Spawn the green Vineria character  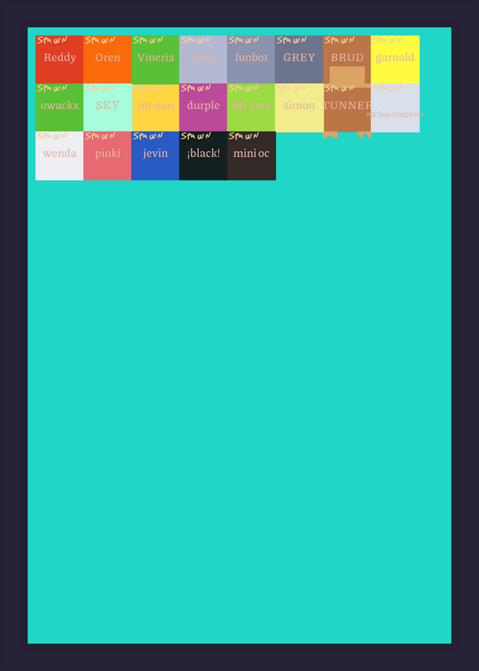[155, 60]
